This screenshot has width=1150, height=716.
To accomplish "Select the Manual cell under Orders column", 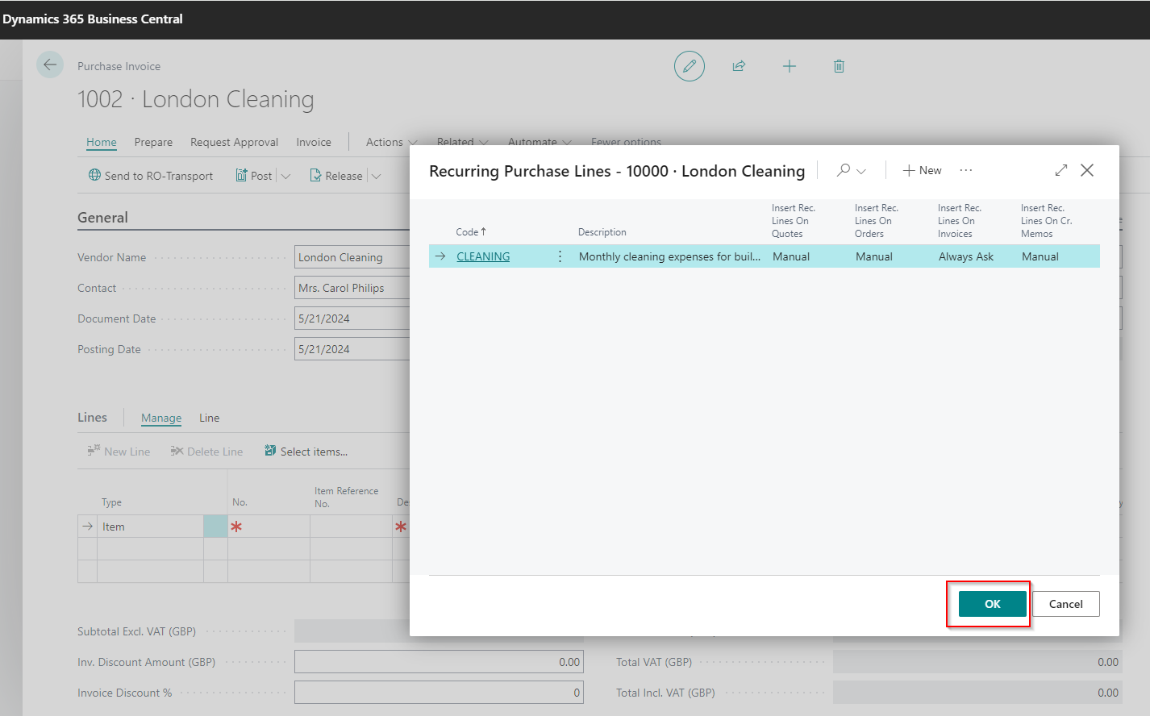I will click(x=874, y=256).
